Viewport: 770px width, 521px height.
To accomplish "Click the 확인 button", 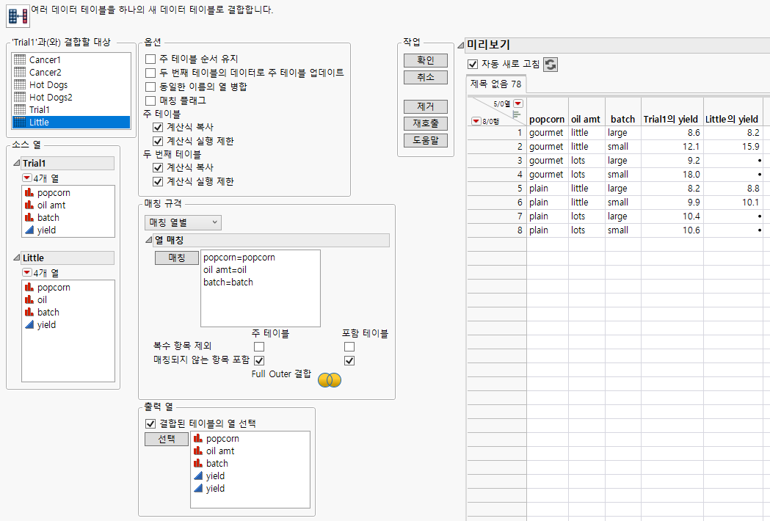I will point(426,60).
